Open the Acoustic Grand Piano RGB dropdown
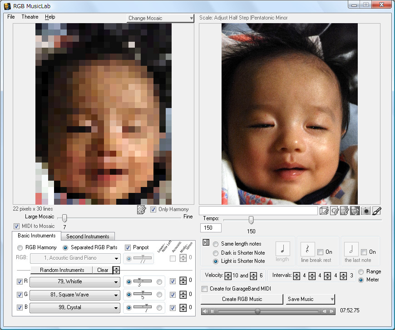 75,258
